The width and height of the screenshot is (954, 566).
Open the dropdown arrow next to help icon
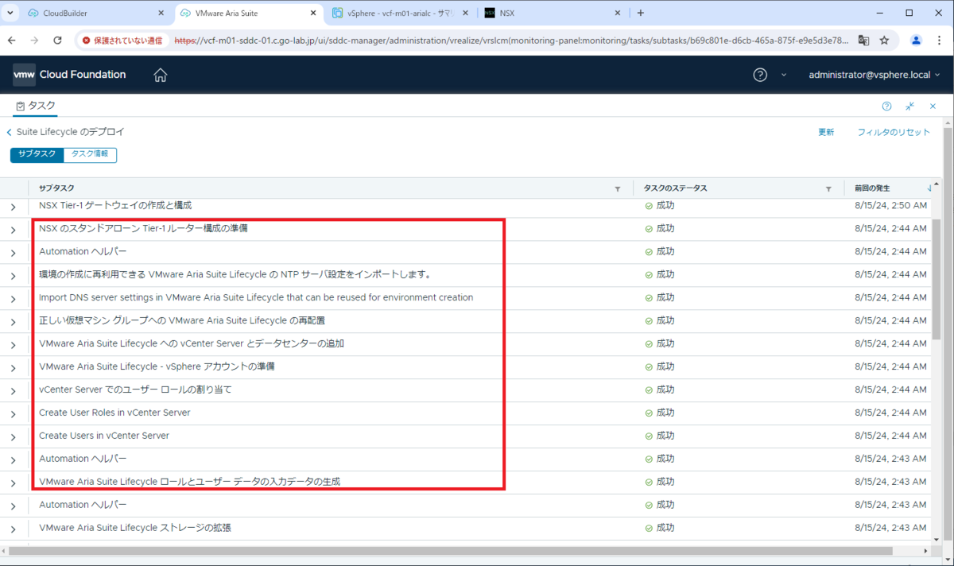click(783, 75)
